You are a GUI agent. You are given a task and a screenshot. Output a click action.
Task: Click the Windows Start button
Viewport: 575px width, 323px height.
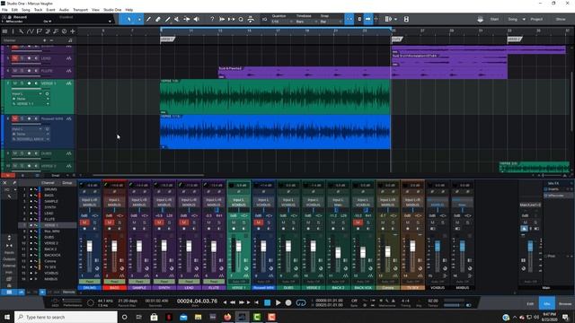[7, 317]
